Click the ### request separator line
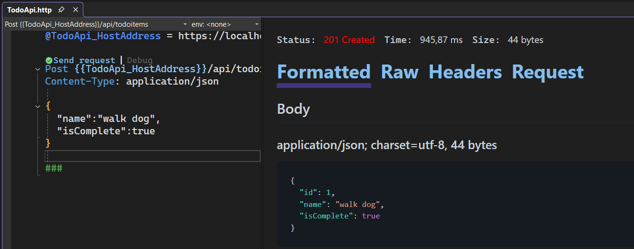The width and height of the screenshot is (634, 249). [x=54, y=168]
